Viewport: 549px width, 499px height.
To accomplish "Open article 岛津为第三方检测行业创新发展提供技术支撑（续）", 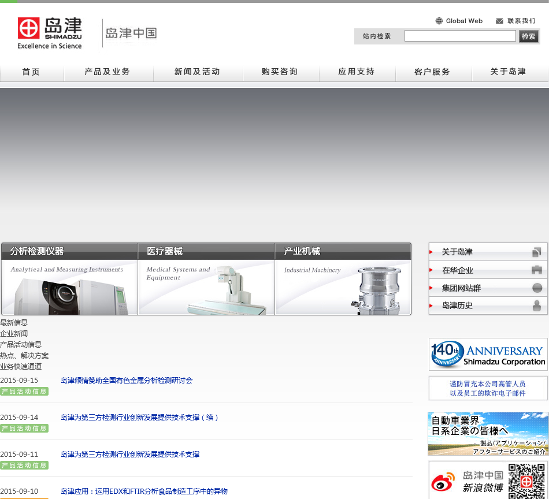I will [140, 418].
